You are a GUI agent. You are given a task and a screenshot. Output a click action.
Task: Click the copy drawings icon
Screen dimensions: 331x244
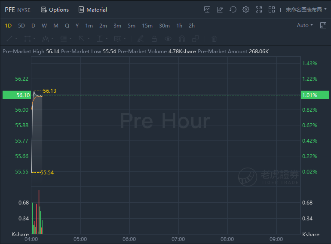pyautogui.click(x=196, y=39)
